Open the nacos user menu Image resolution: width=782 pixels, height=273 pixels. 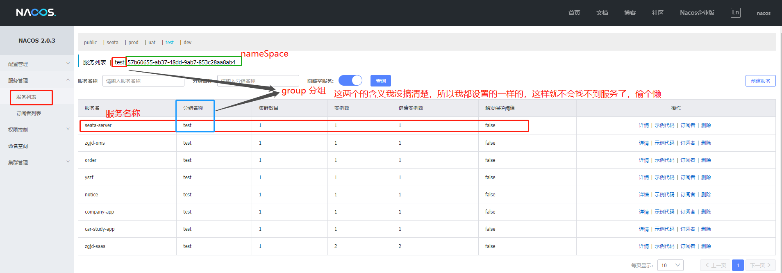click(764, 13)
